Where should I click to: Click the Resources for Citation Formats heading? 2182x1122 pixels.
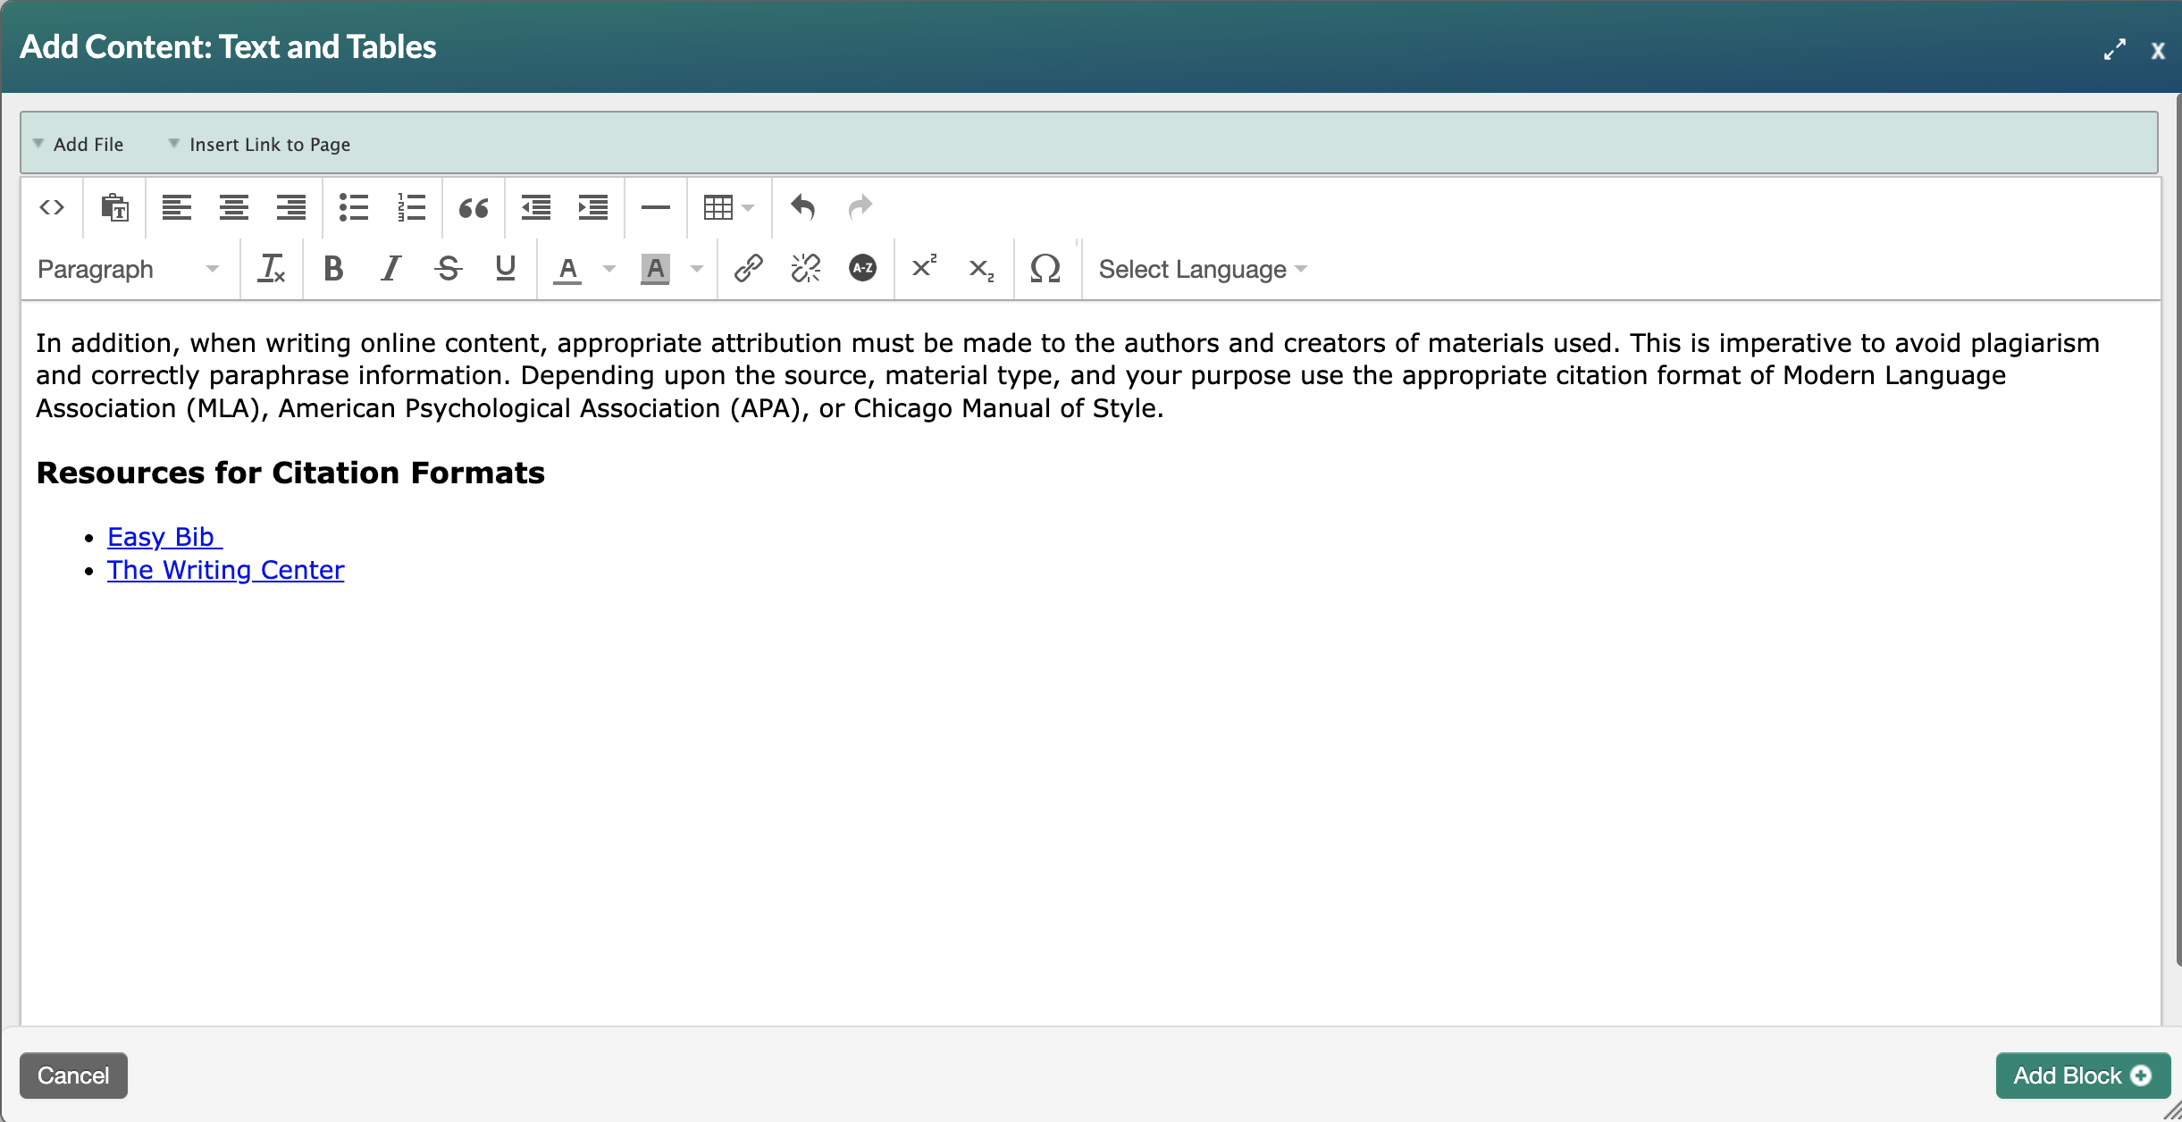[x=290, y=473]
